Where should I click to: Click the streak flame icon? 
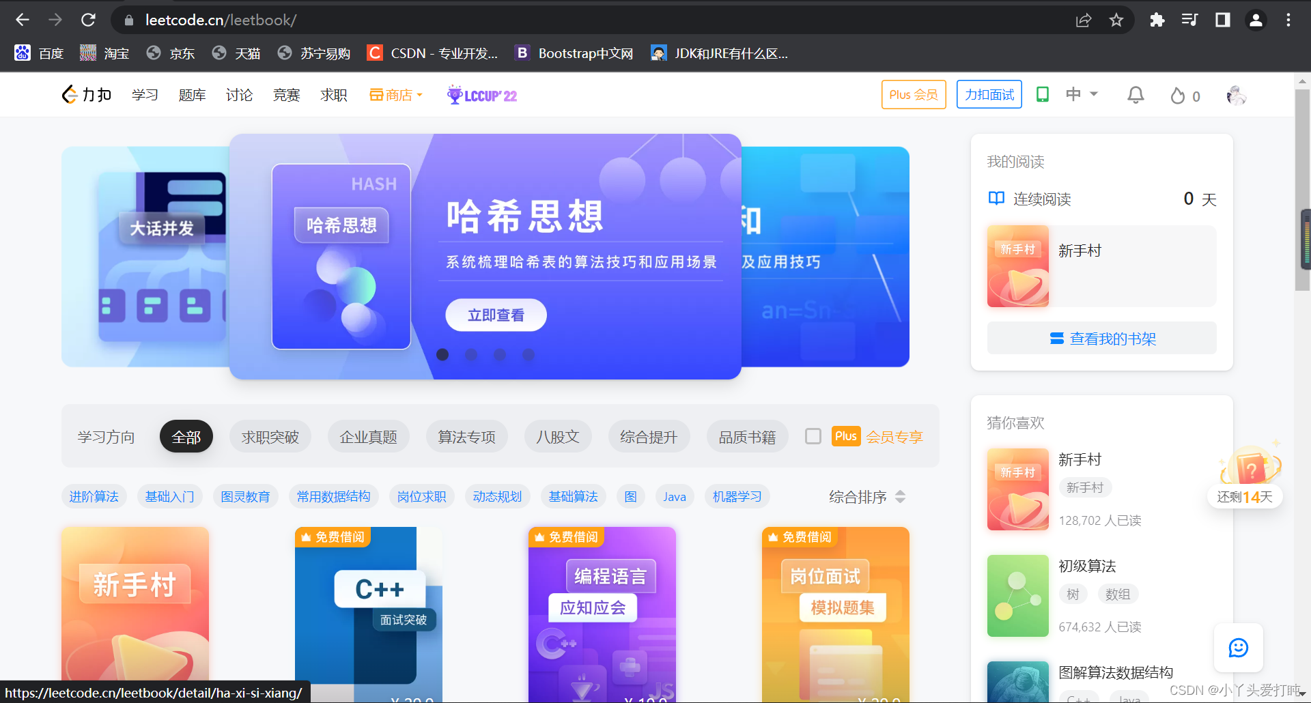tap(1178, 96)
